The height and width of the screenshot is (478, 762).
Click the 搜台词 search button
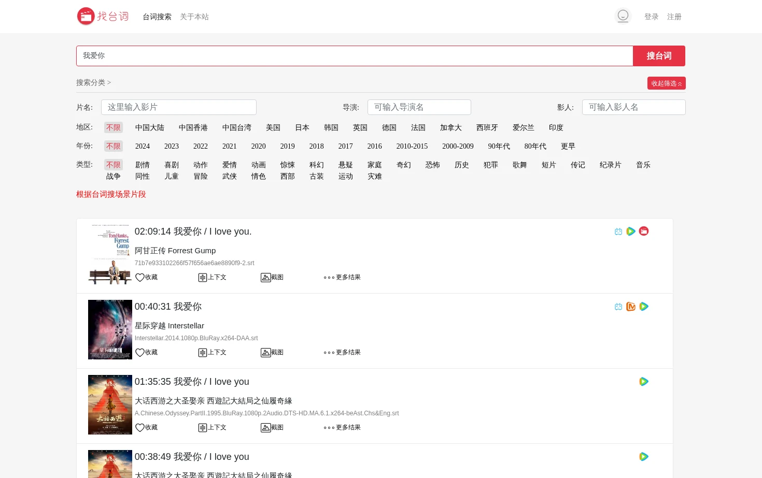tap(659, 56)
